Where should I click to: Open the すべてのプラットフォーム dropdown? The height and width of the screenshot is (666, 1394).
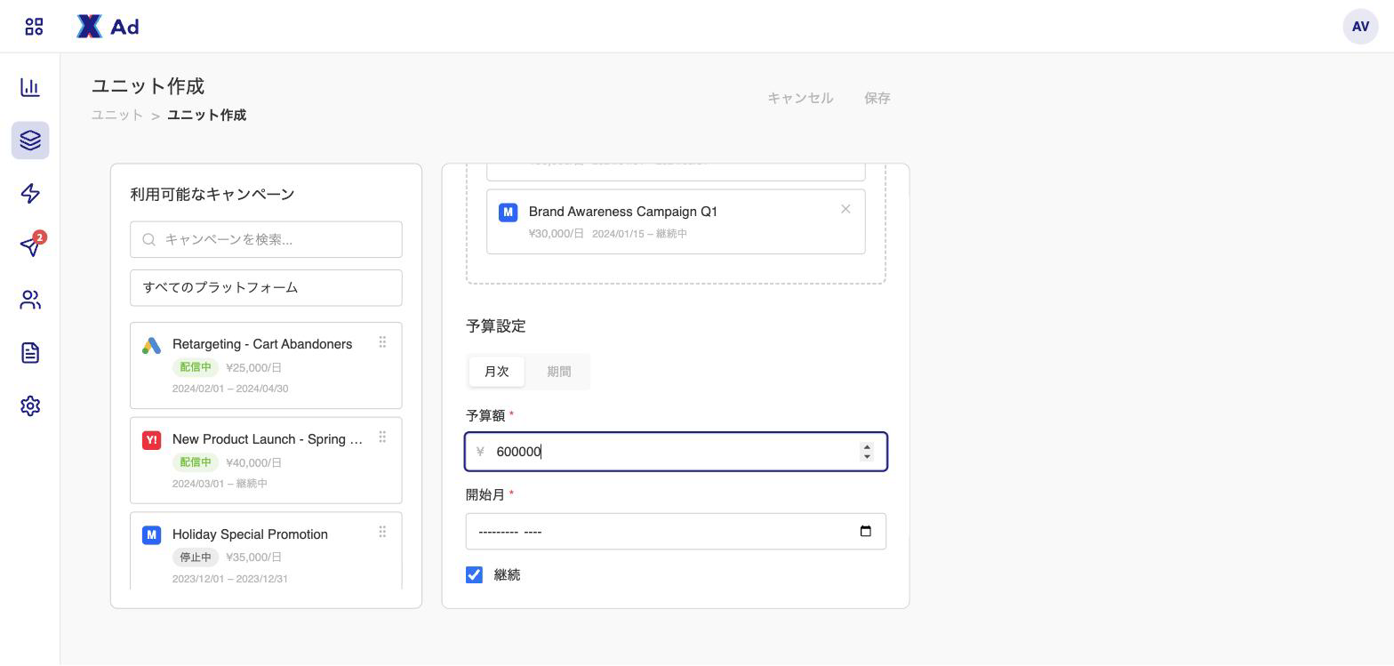266,288
